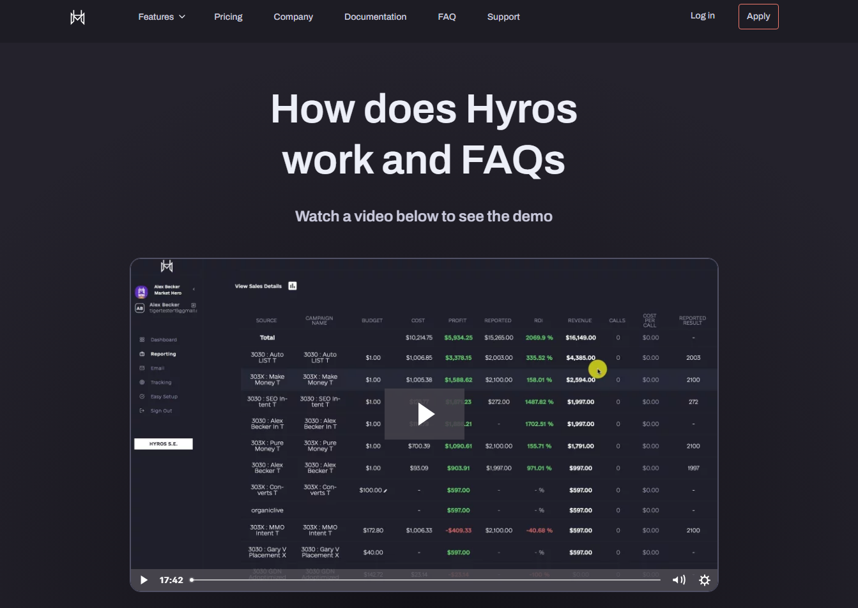Click the page heading How does Hyros work
This screenshot has height=608, width=858.
(424, 134)
